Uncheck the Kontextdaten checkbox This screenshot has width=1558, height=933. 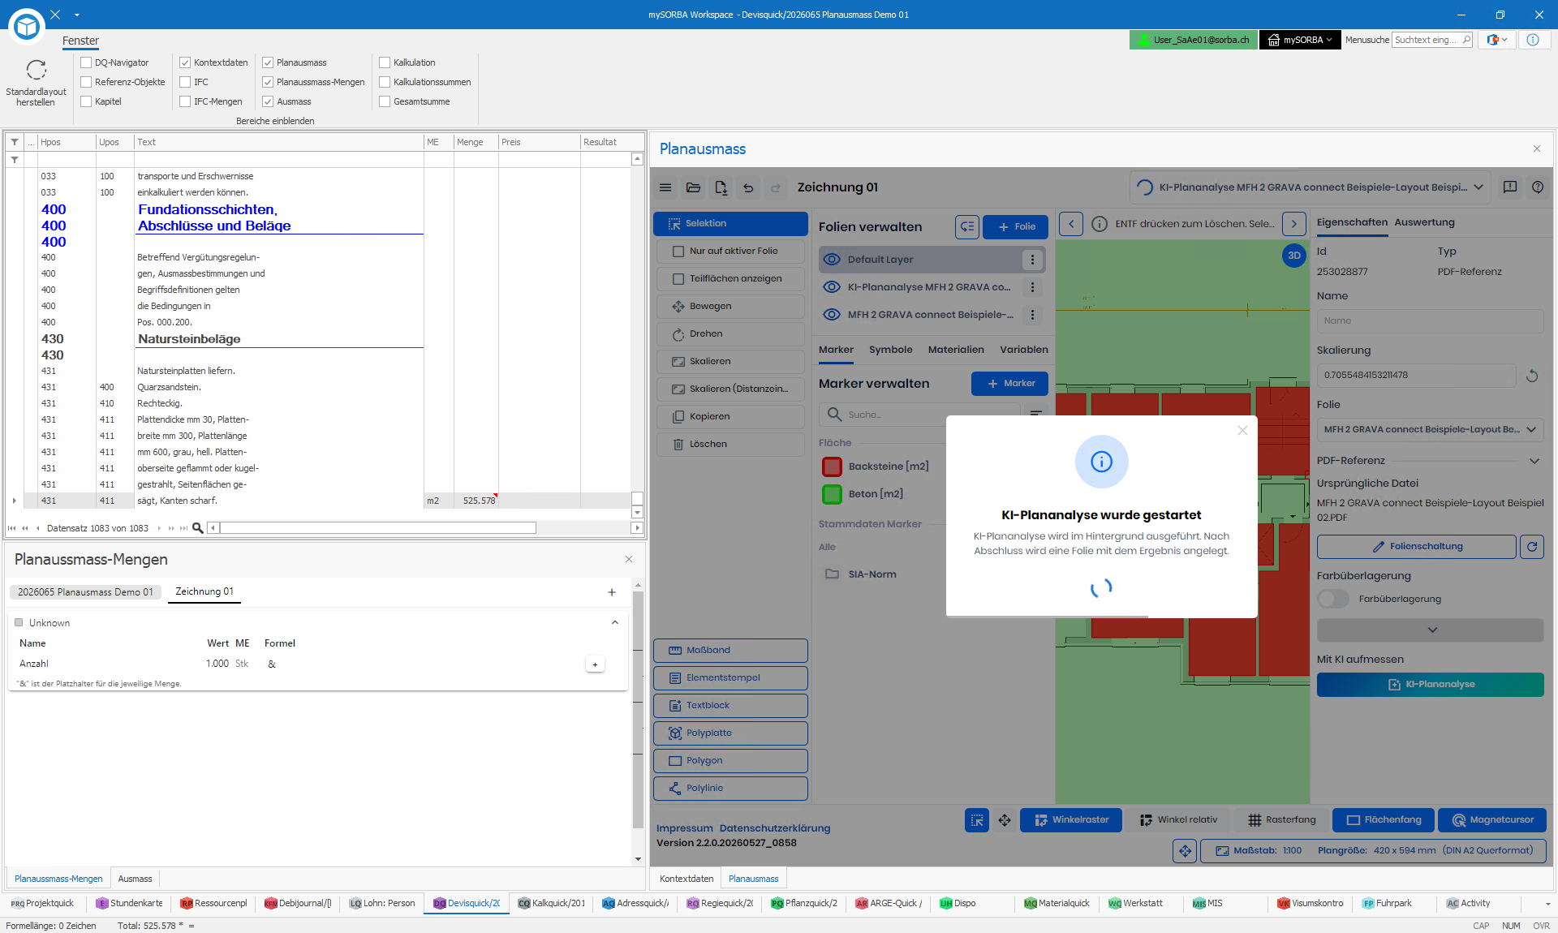tap(185, 62)
